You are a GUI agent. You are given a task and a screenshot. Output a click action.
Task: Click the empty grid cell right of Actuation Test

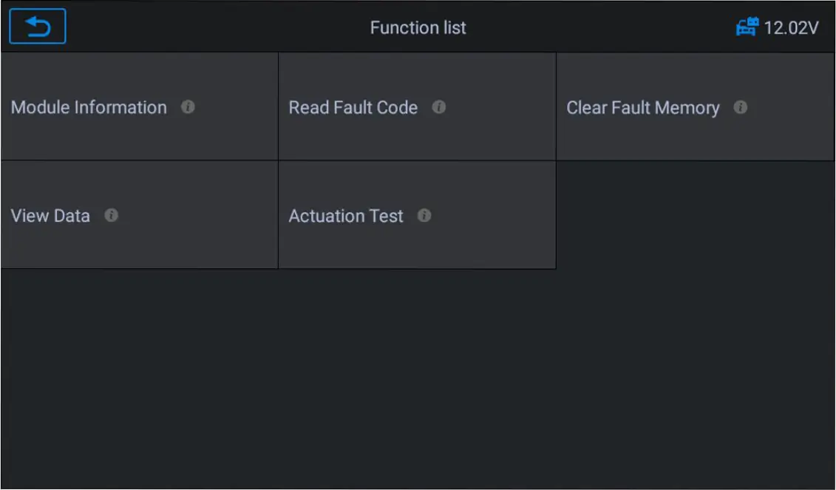696,215
